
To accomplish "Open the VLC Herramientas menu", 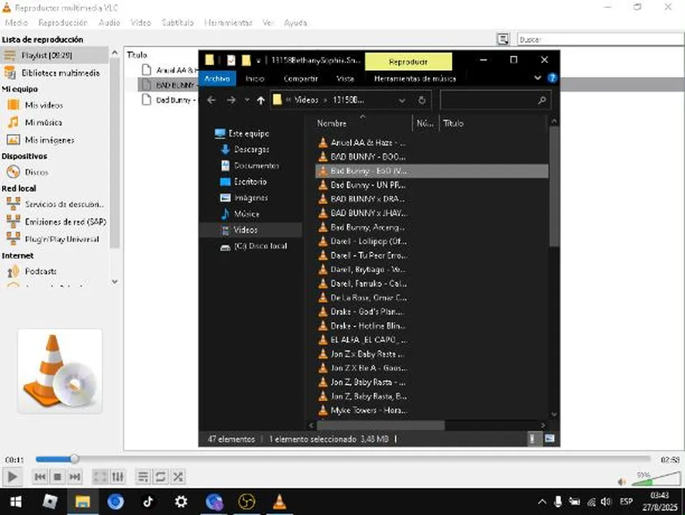I will point(228,22).
